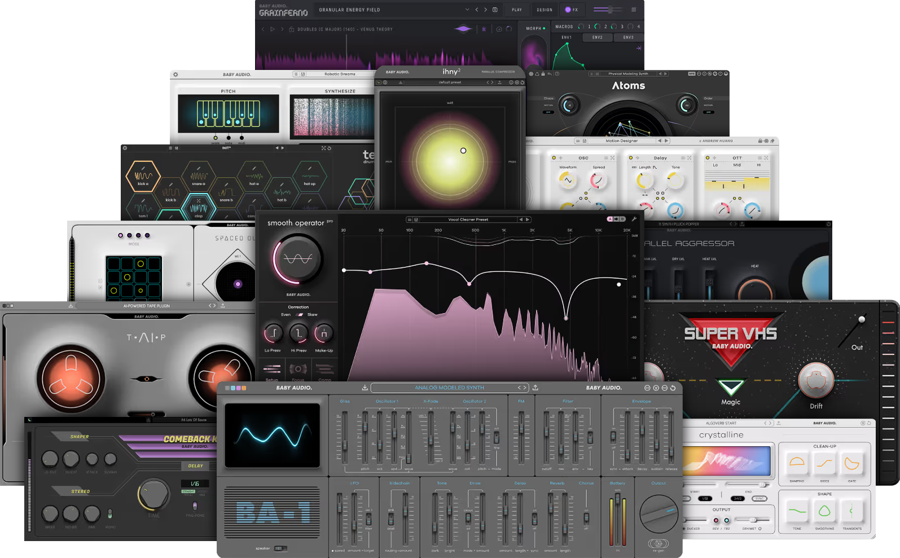Click the kick a hexagon pad

click(x=143, y=175)
